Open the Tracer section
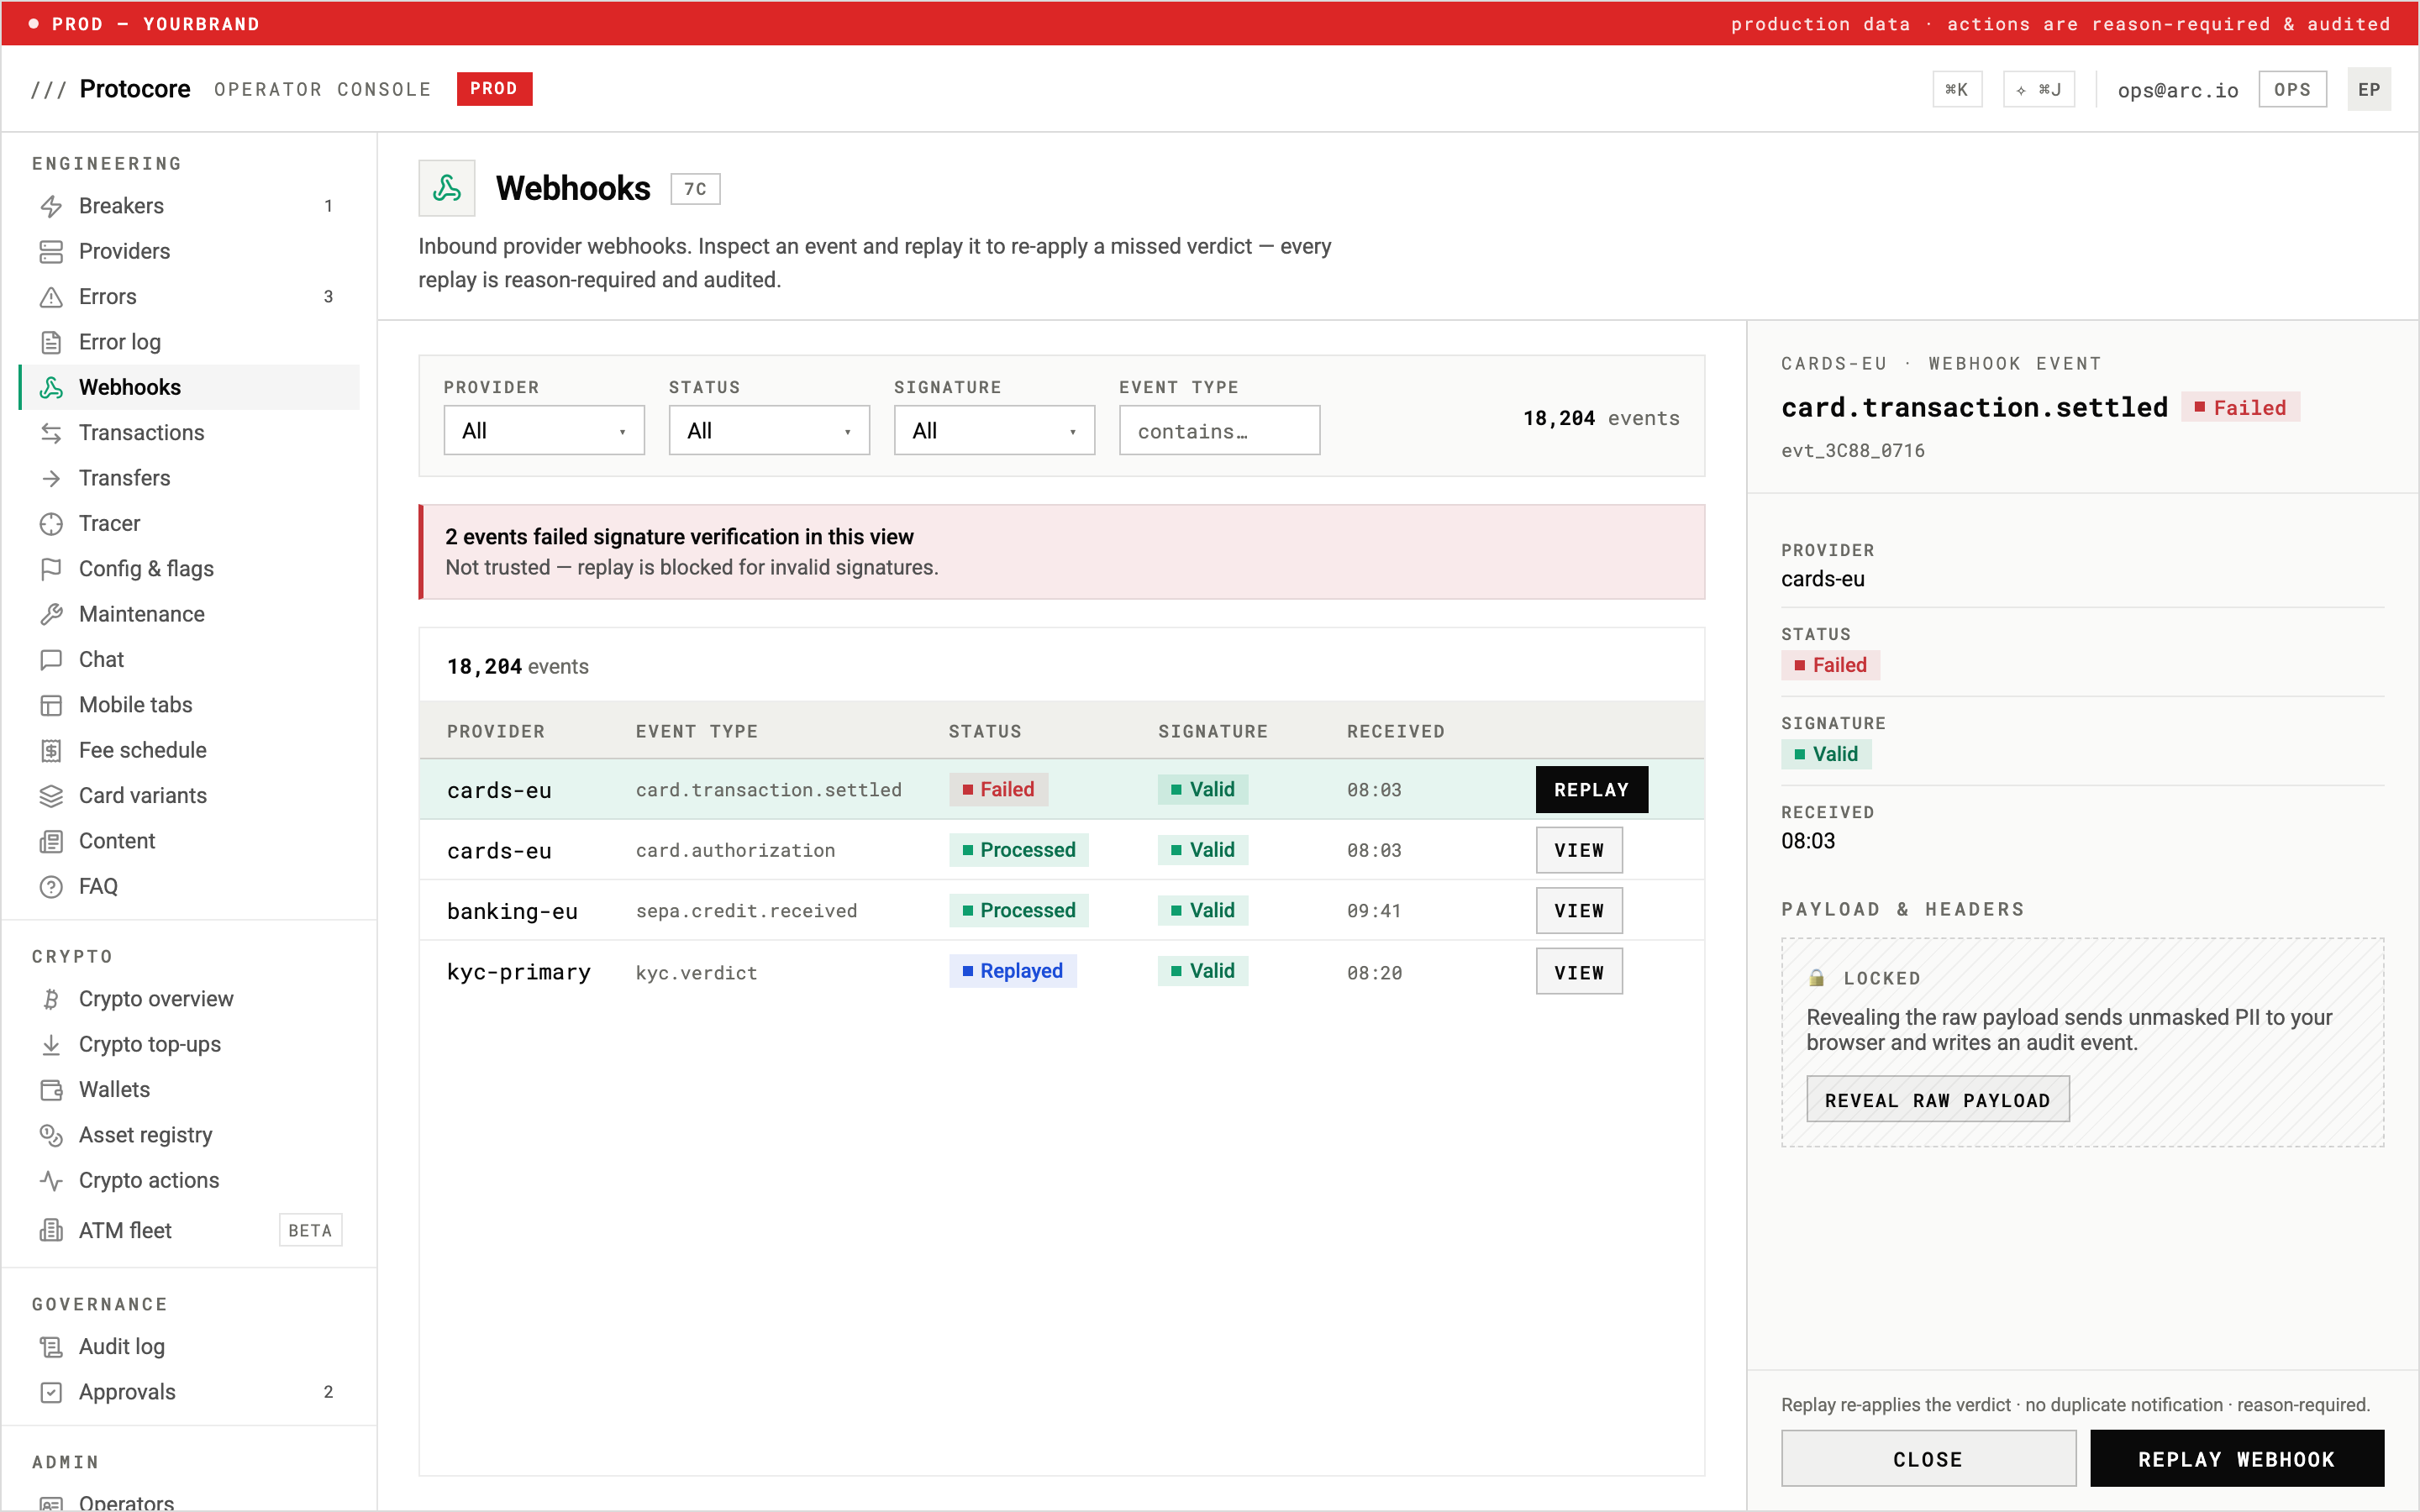This screenshot has width=2420, height=1512. pyautogui.click(x=189, y=523)
